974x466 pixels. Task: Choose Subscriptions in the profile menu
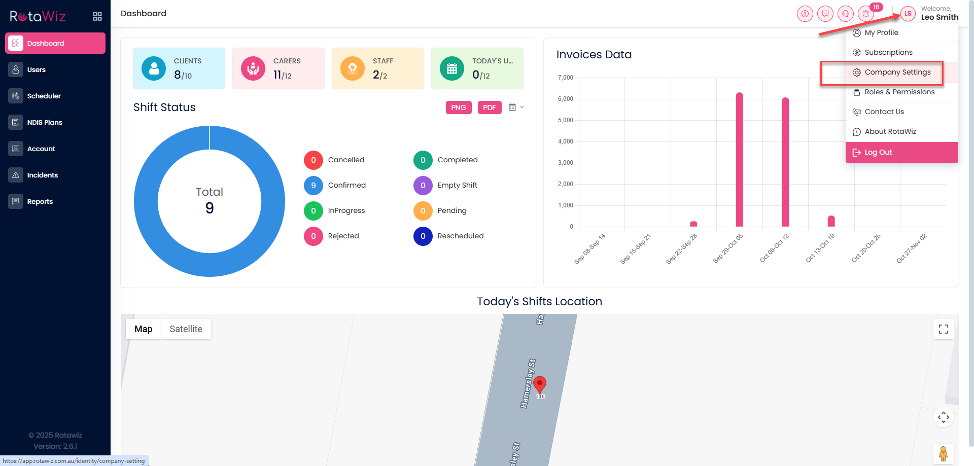[888, 53]
